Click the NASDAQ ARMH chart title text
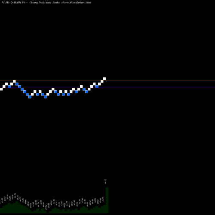The height and width of the screenshot is (215, 215). [46, 3]
